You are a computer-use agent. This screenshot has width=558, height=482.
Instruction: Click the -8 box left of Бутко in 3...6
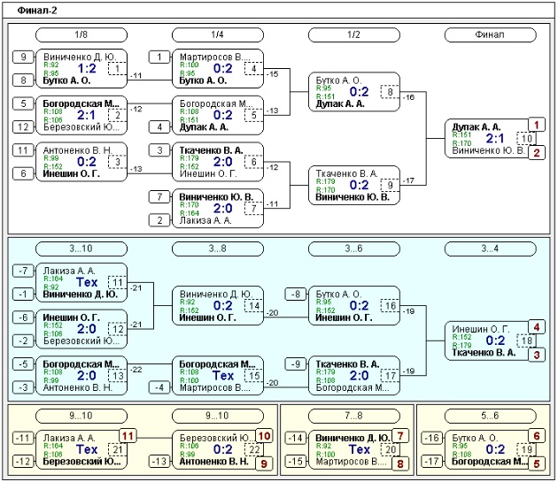pyautogui.click(x=296, y=295)
